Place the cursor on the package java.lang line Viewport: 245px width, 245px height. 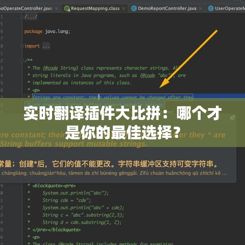tap(47, 32)
